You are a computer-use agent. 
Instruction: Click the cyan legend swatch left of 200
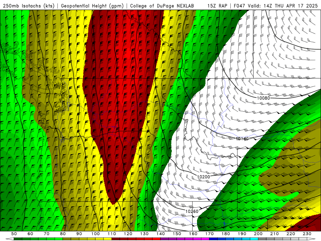(x=254, y=239)
